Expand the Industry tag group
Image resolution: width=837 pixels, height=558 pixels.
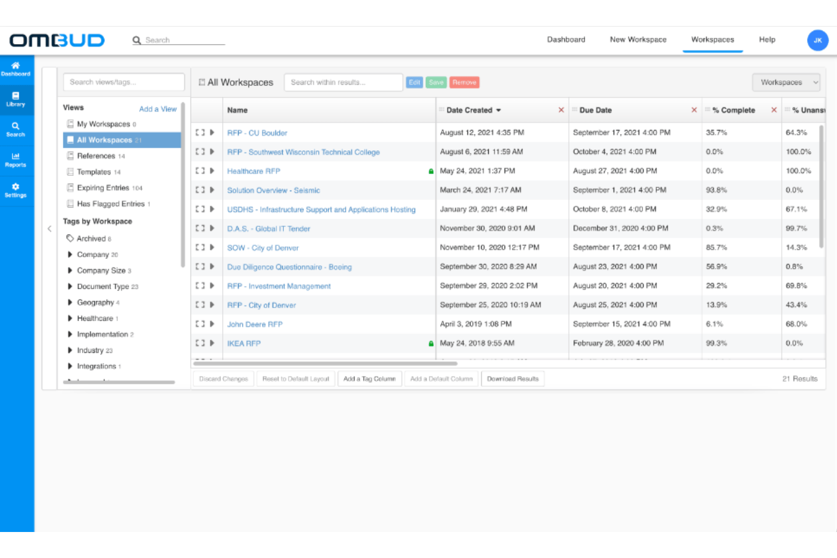70,351
